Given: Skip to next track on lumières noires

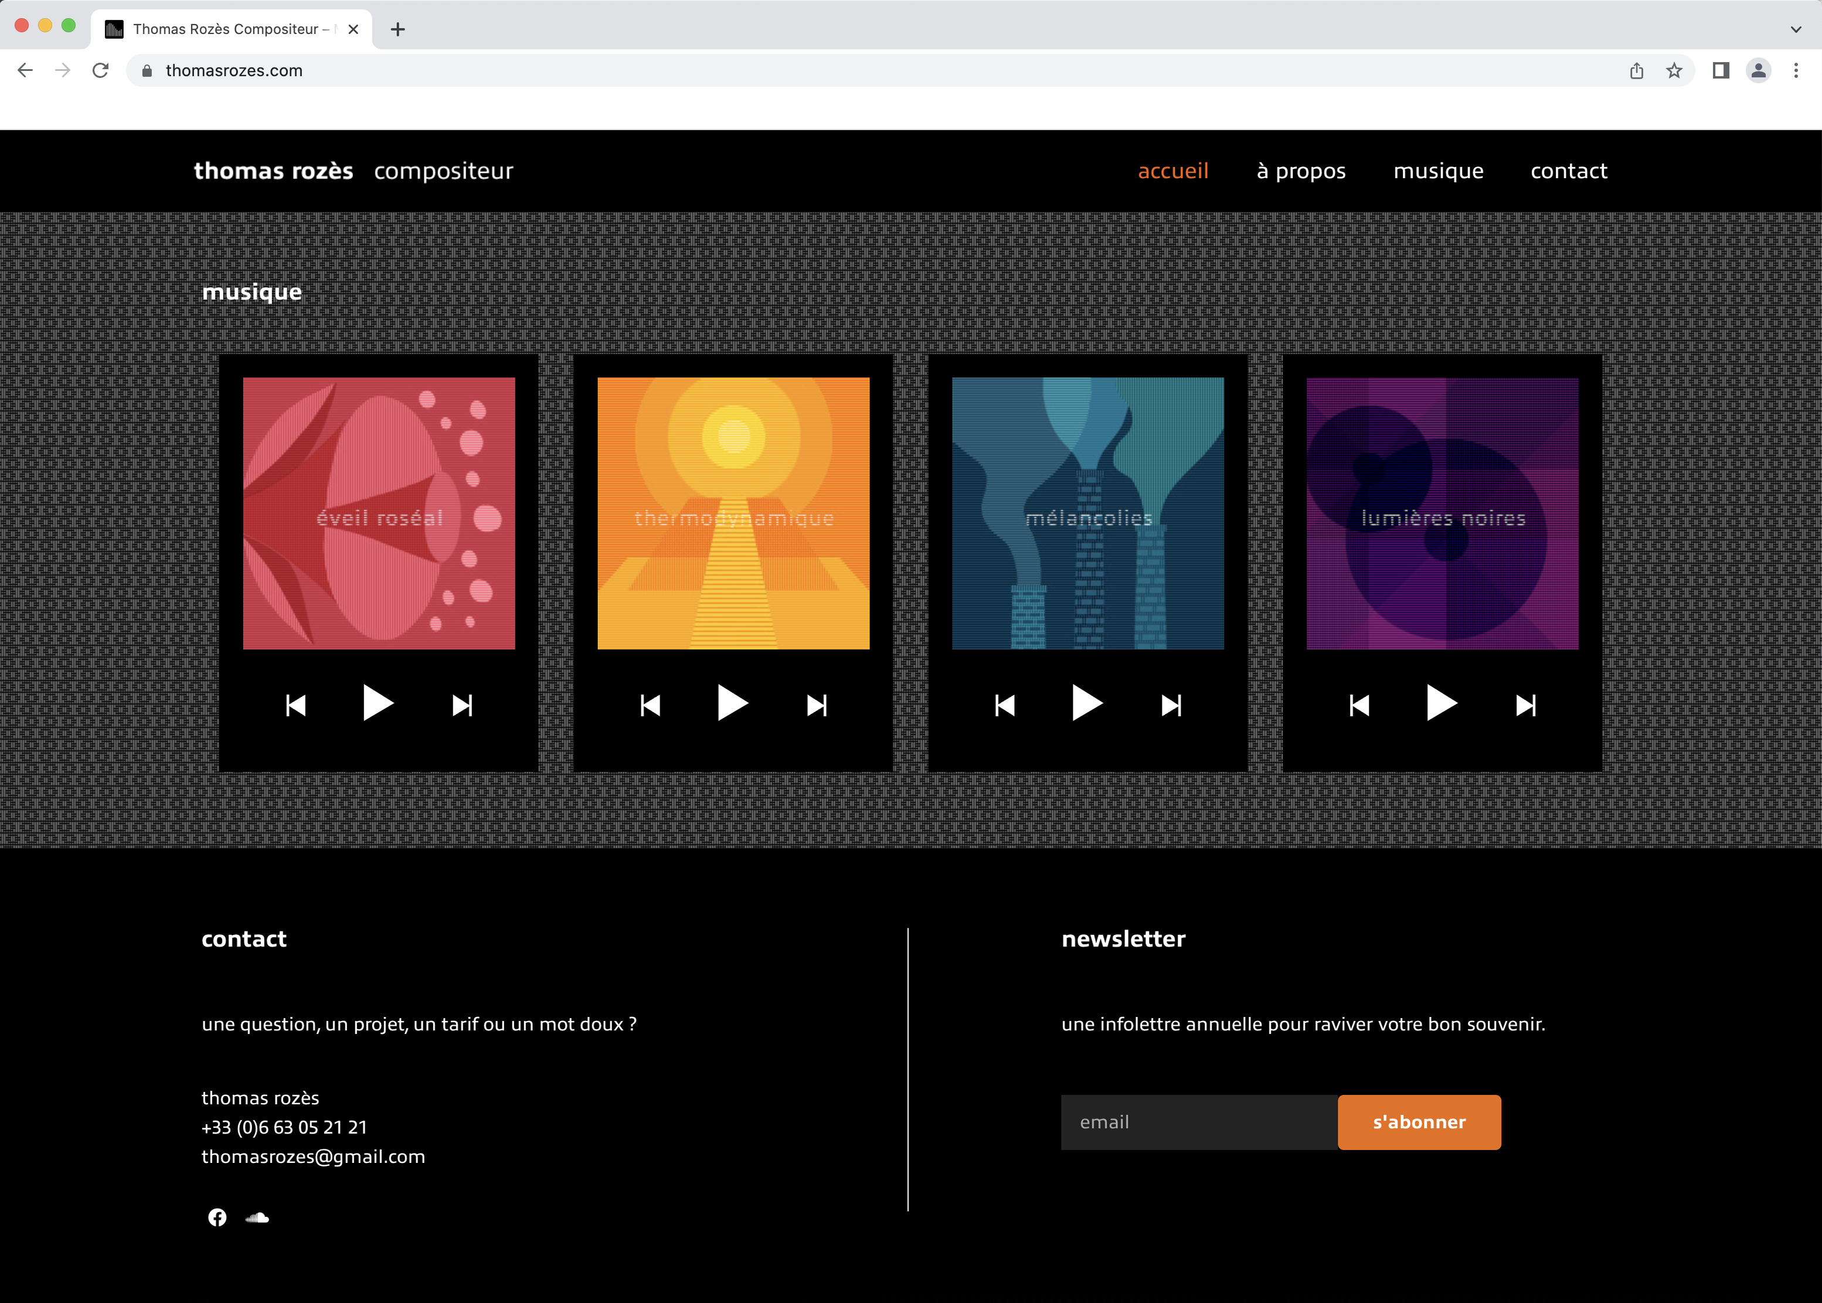Looking at the screenshot, I should pyautogui.click(x=1526, y=705).
